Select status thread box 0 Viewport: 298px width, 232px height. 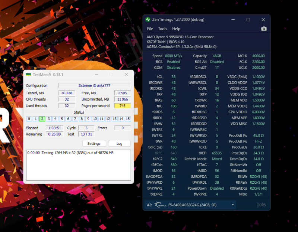29,119
